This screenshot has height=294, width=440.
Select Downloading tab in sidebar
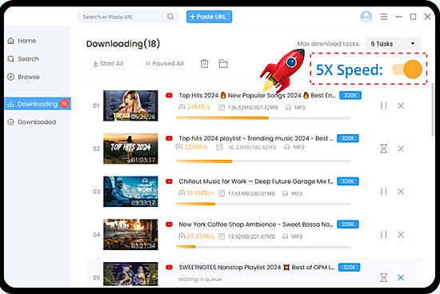[x=38, y=104]
